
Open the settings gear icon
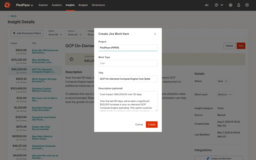[230, 5]
